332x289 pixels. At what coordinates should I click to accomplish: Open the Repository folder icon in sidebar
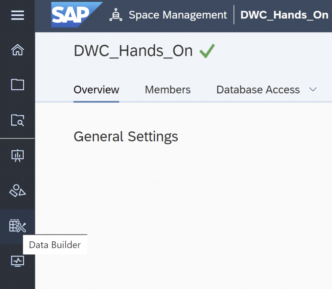18,85
